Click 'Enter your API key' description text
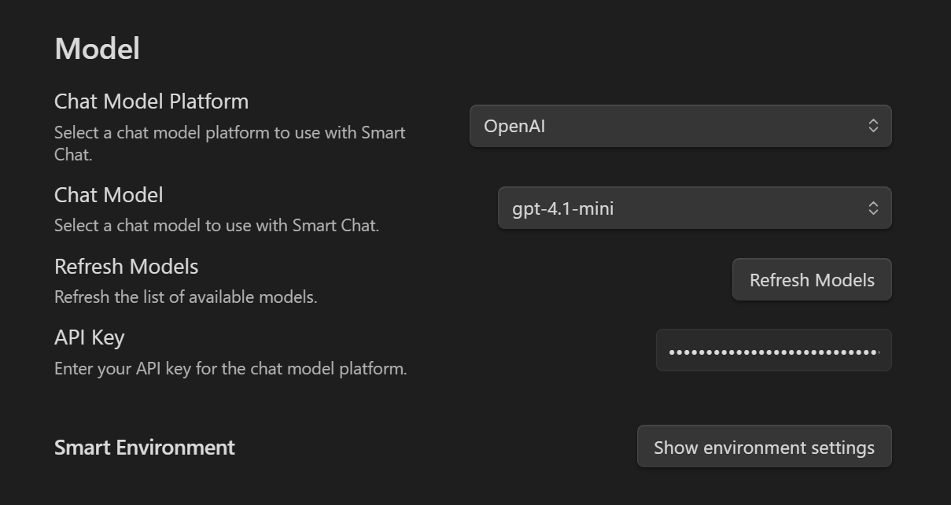951x505 pixels. [230, 368]
